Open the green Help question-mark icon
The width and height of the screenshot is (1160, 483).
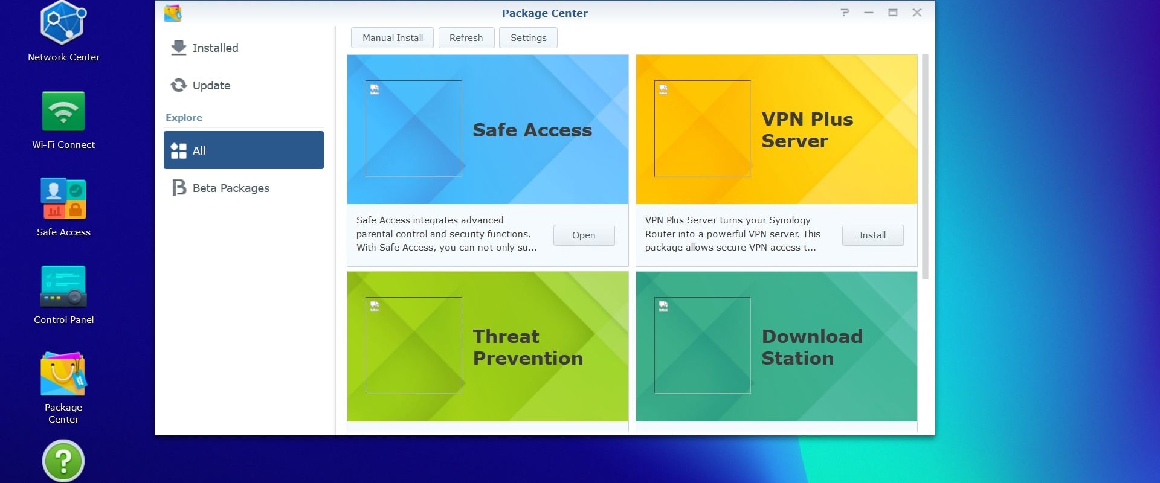(x=63, y=461)
